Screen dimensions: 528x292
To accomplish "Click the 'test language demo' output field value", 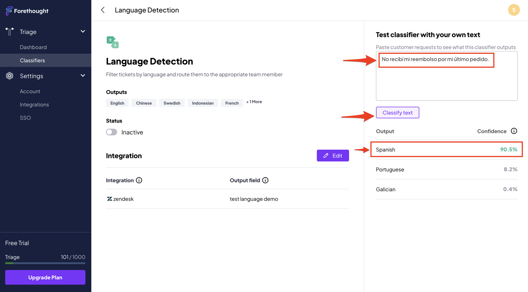I will pyautogui.click(x=254, y=199).
